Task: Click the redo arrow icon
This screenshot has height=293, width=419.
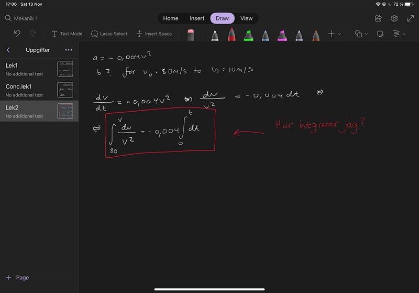Action: click(x=33, y=34)
